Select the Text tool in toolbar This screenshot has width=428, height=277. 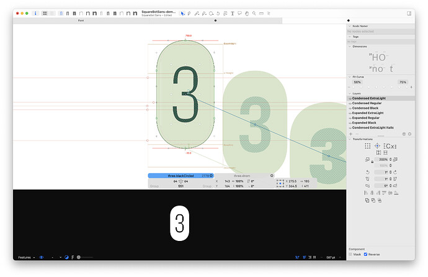click(x=232, y=12)
